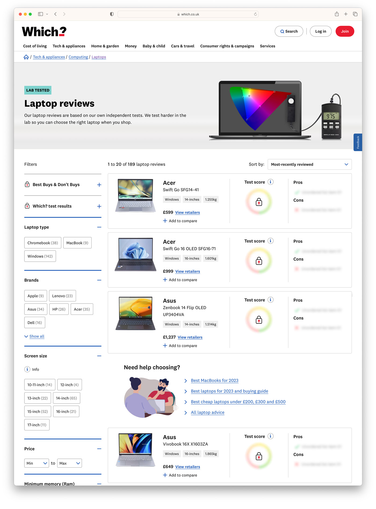Click the Which? logo
The width and height of the screenshot is (376, 509).
(x=44, y=31)
